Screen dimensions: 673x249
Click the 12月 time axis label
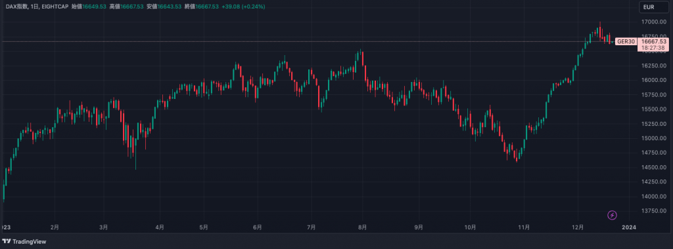coord(578,227)
